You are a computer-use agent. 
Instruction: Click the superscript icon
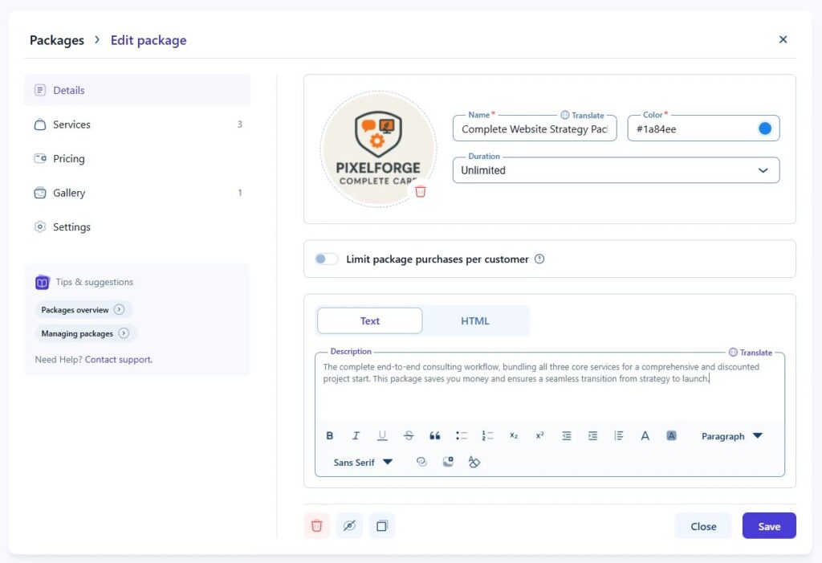pos(539,436)
